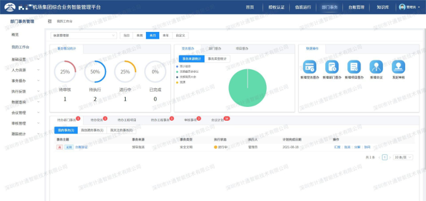Open 首页 in the top navigation

250,7
